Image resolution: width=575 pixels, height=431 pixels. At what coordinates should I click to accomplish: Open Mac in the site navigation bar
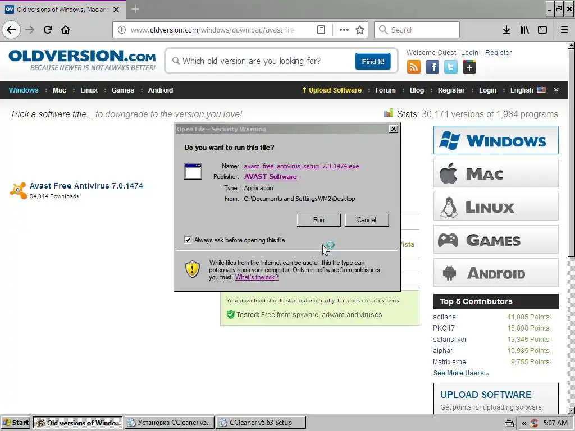point(60,90)
